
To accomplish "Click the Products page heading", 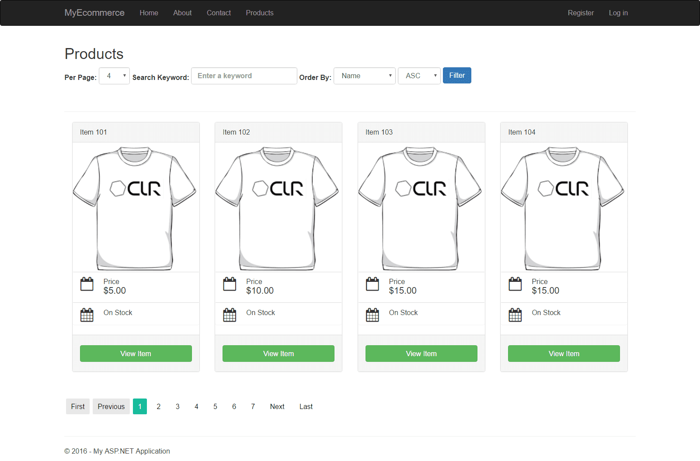I will click(94, 54).
